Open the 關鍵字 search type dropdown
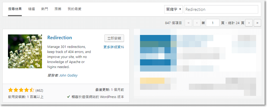 point(173,9)
